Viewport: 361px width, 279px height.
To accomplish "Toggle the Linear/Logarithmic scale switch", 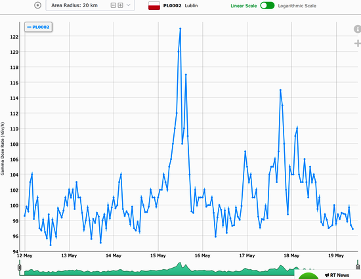I will click(267, 5).
